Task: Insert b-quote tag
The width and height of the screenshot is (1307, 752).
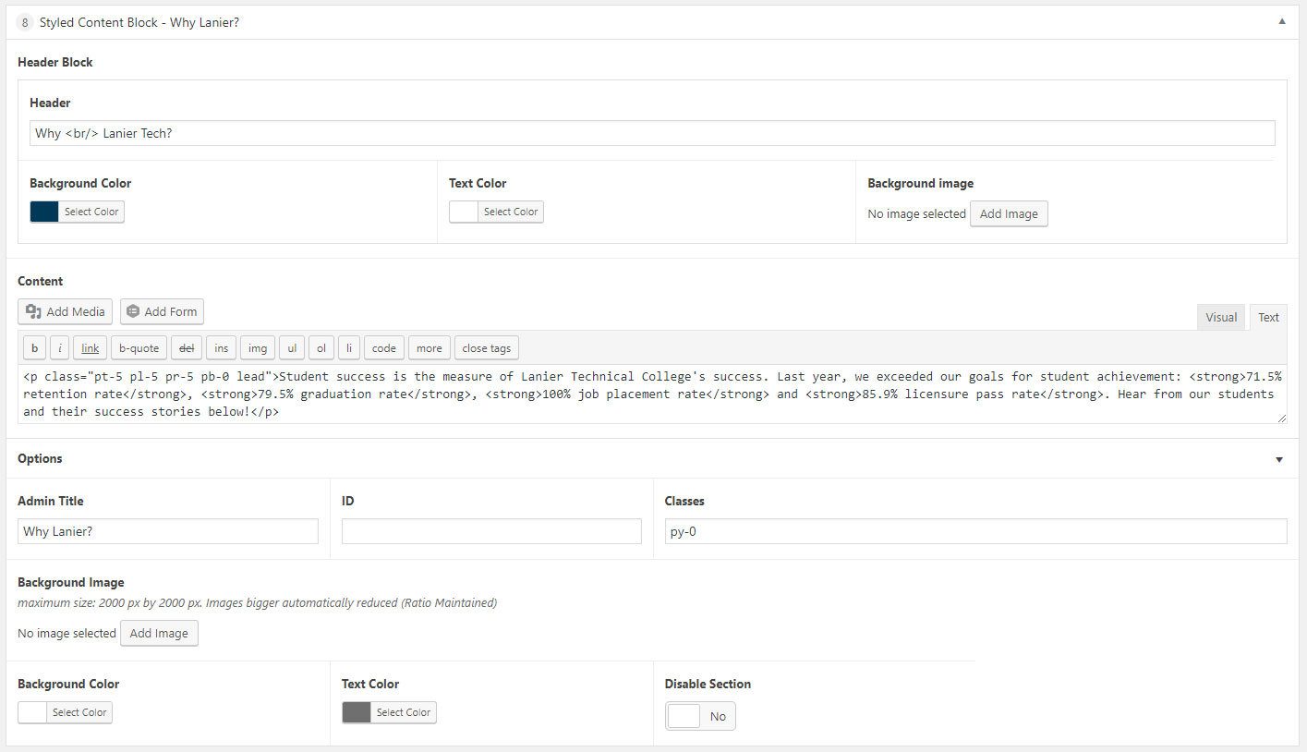Action: click(x=139, y=348)
